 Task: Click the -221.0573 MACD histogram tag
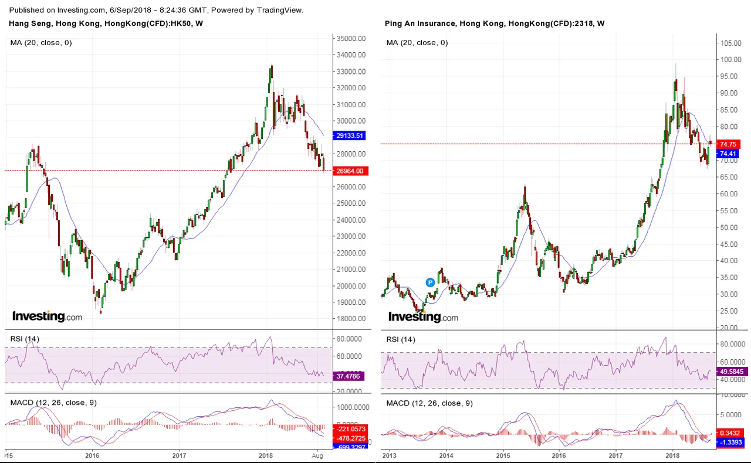pyautogui.click(x=350, y=428)
